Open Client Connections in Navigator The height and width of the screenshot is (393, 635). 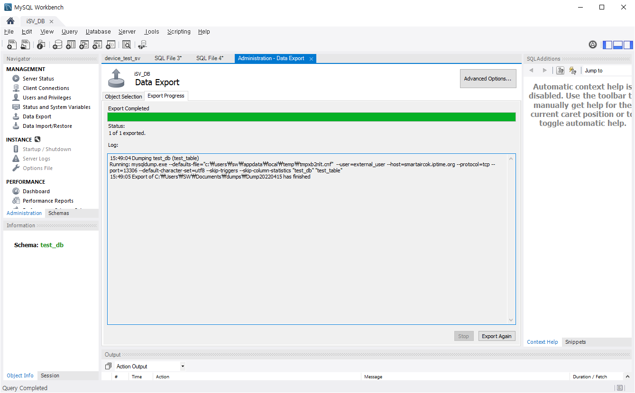[x=46, y=88]
